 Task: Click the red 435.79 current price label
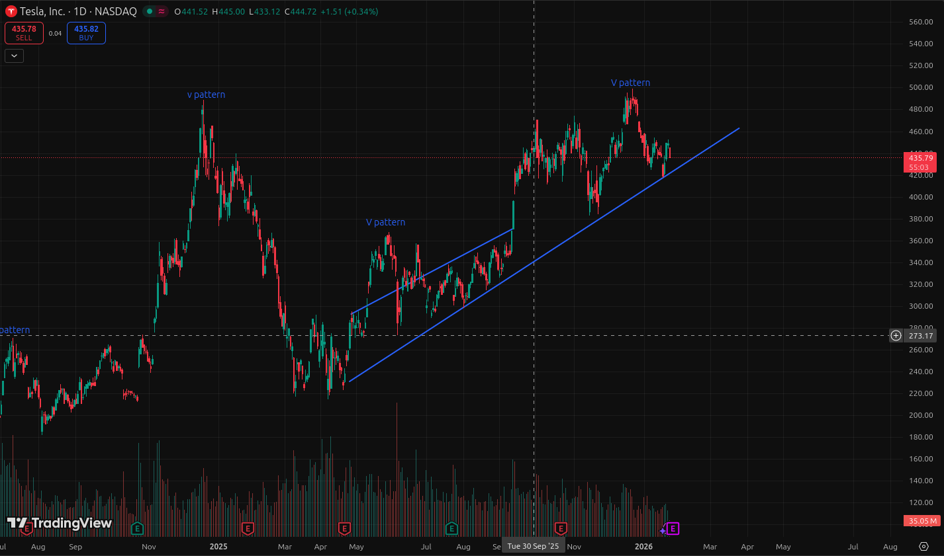click(920, 158)
